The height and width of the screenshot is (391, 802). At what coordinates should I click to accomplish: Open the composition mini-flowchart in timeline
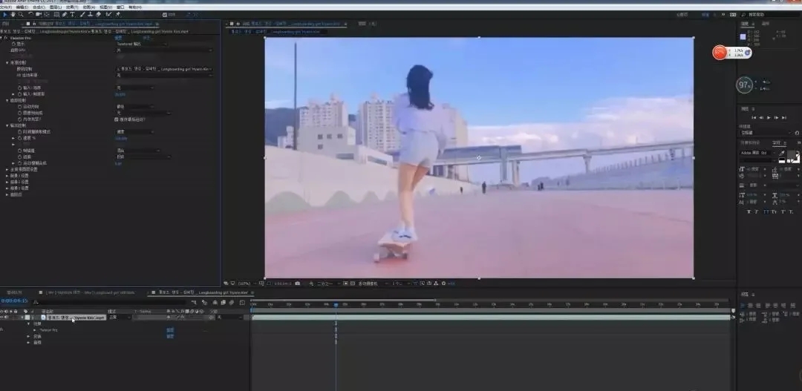tap(194, 303)
